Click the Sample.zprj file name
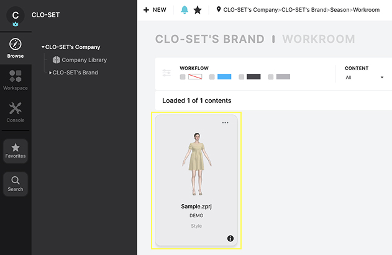Viewport: 392px width, 255px height. [x=196, y=207]
